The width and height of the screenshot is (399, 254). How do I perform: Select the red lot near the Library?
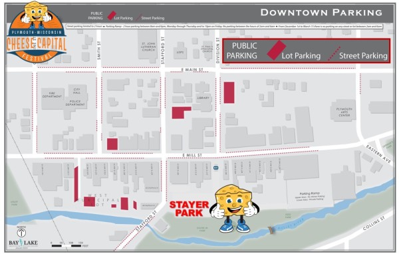[x=180, y=112]
